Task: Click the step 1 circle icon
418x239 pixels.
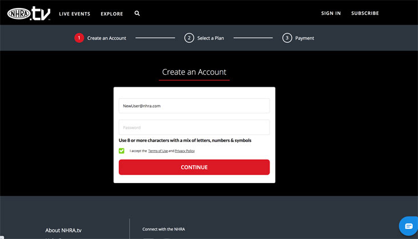Action: [x=79, y=38]
